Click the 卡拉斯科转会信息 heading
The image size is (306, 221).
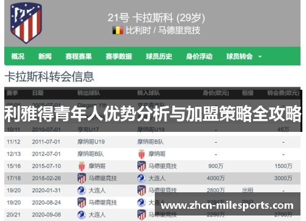point(49,77)
